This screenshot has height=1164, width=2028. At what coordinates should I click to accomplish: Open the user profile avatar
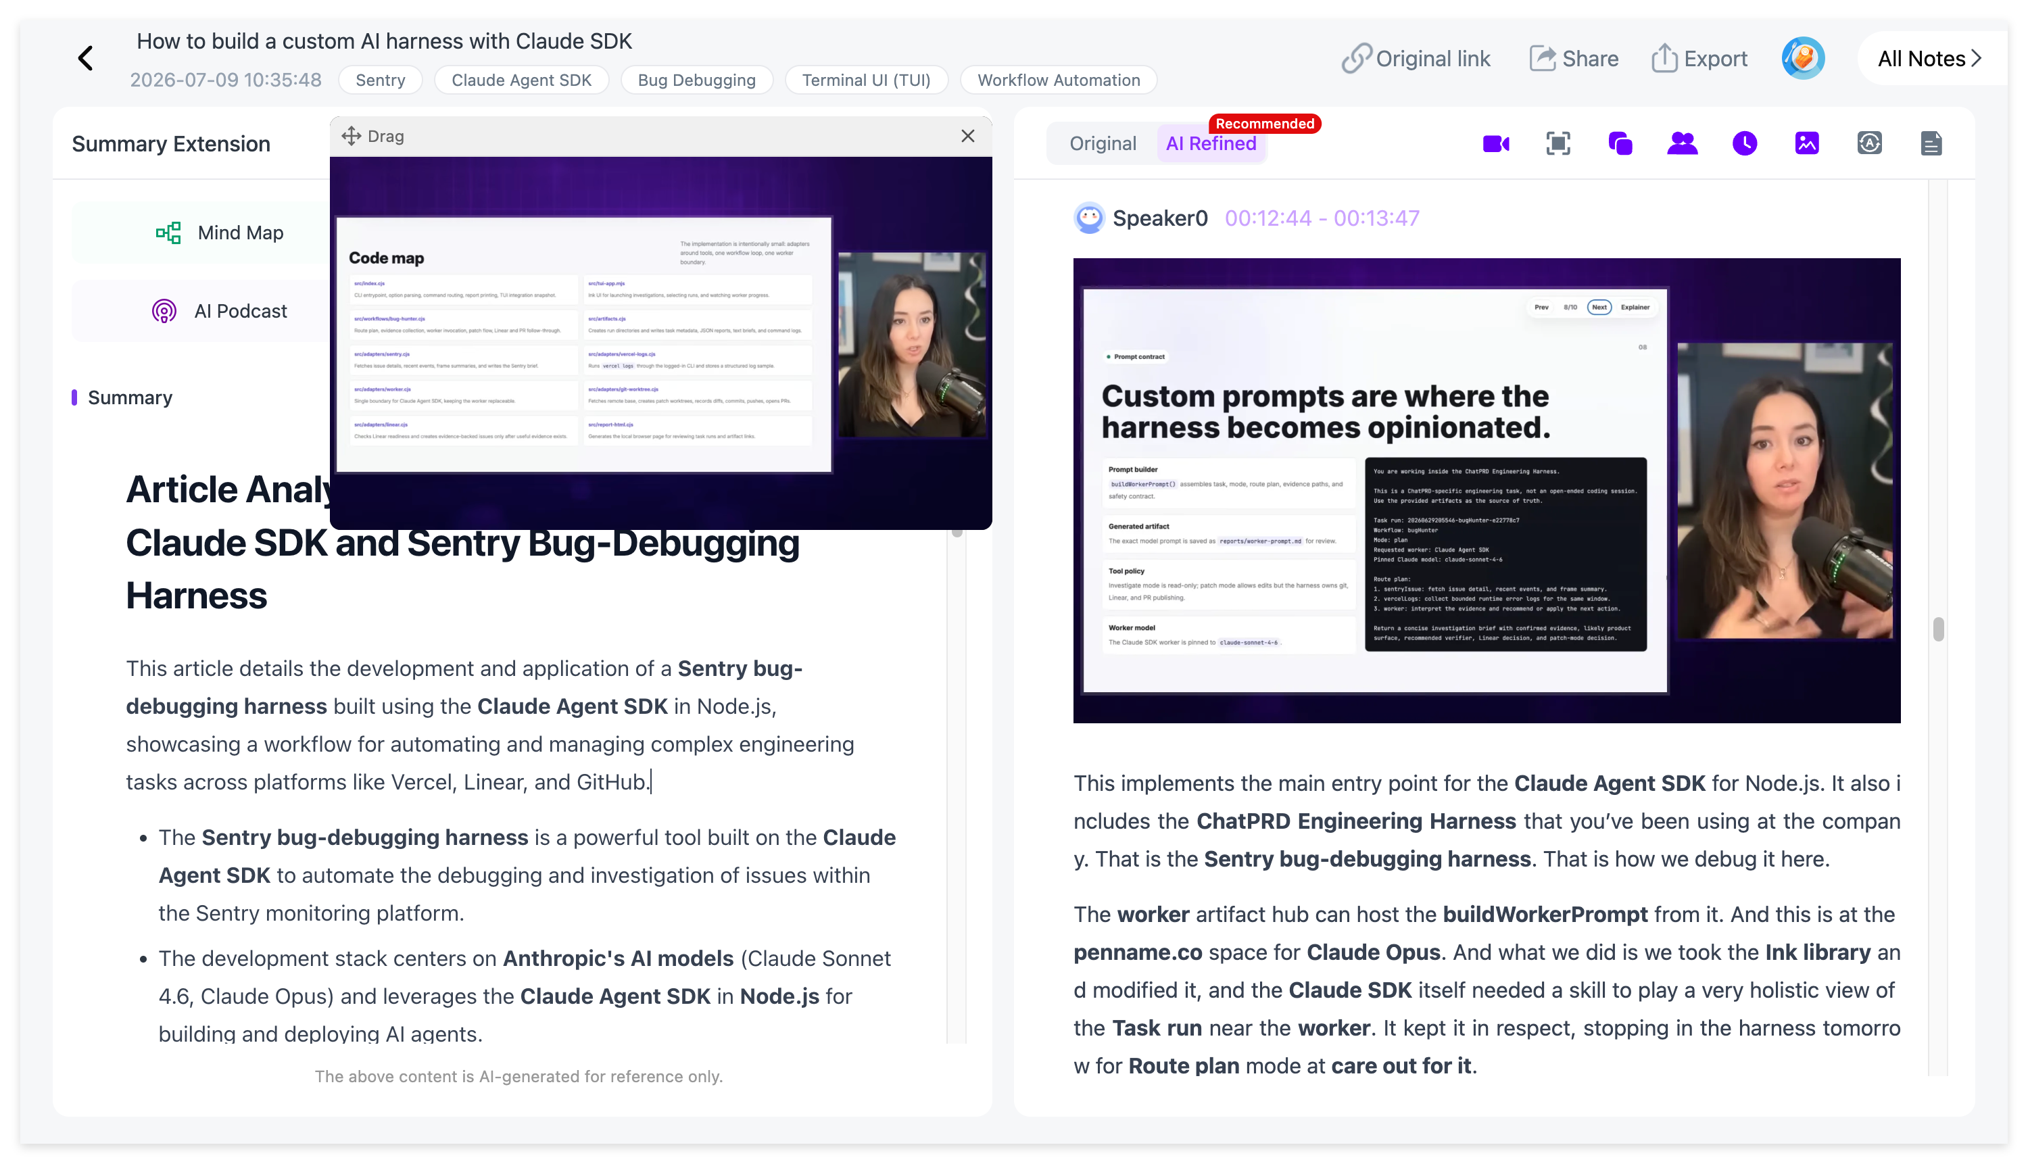coord(1803,58)
